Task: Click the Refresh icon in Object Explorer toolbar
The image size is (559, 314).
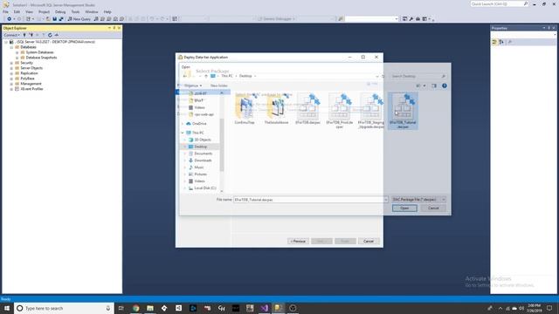Action: [x=50, y=35]
